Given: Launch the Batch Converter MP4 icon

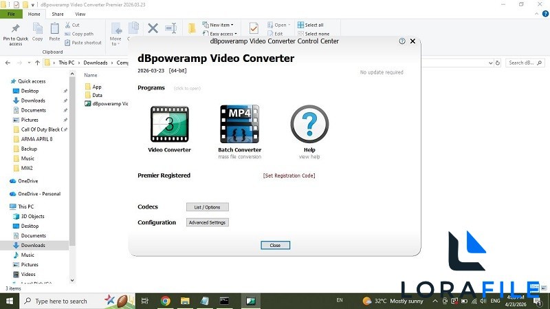Looking at the screenshot, I should click(239, 124).
